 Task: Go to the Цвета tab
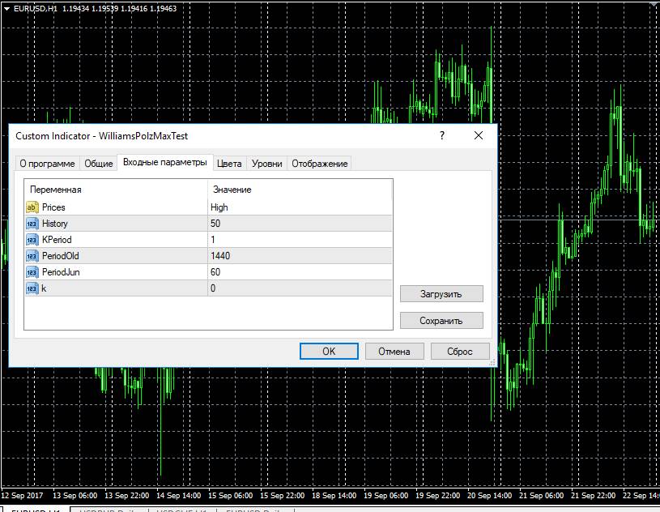click(x=229, y=164)
